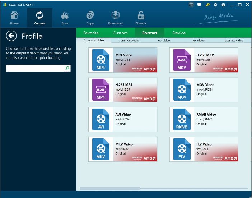Open the Lossless video sub-tab
Image resolution: width=252 pixels, height=198 pixels.
click(x=234, y=40)
